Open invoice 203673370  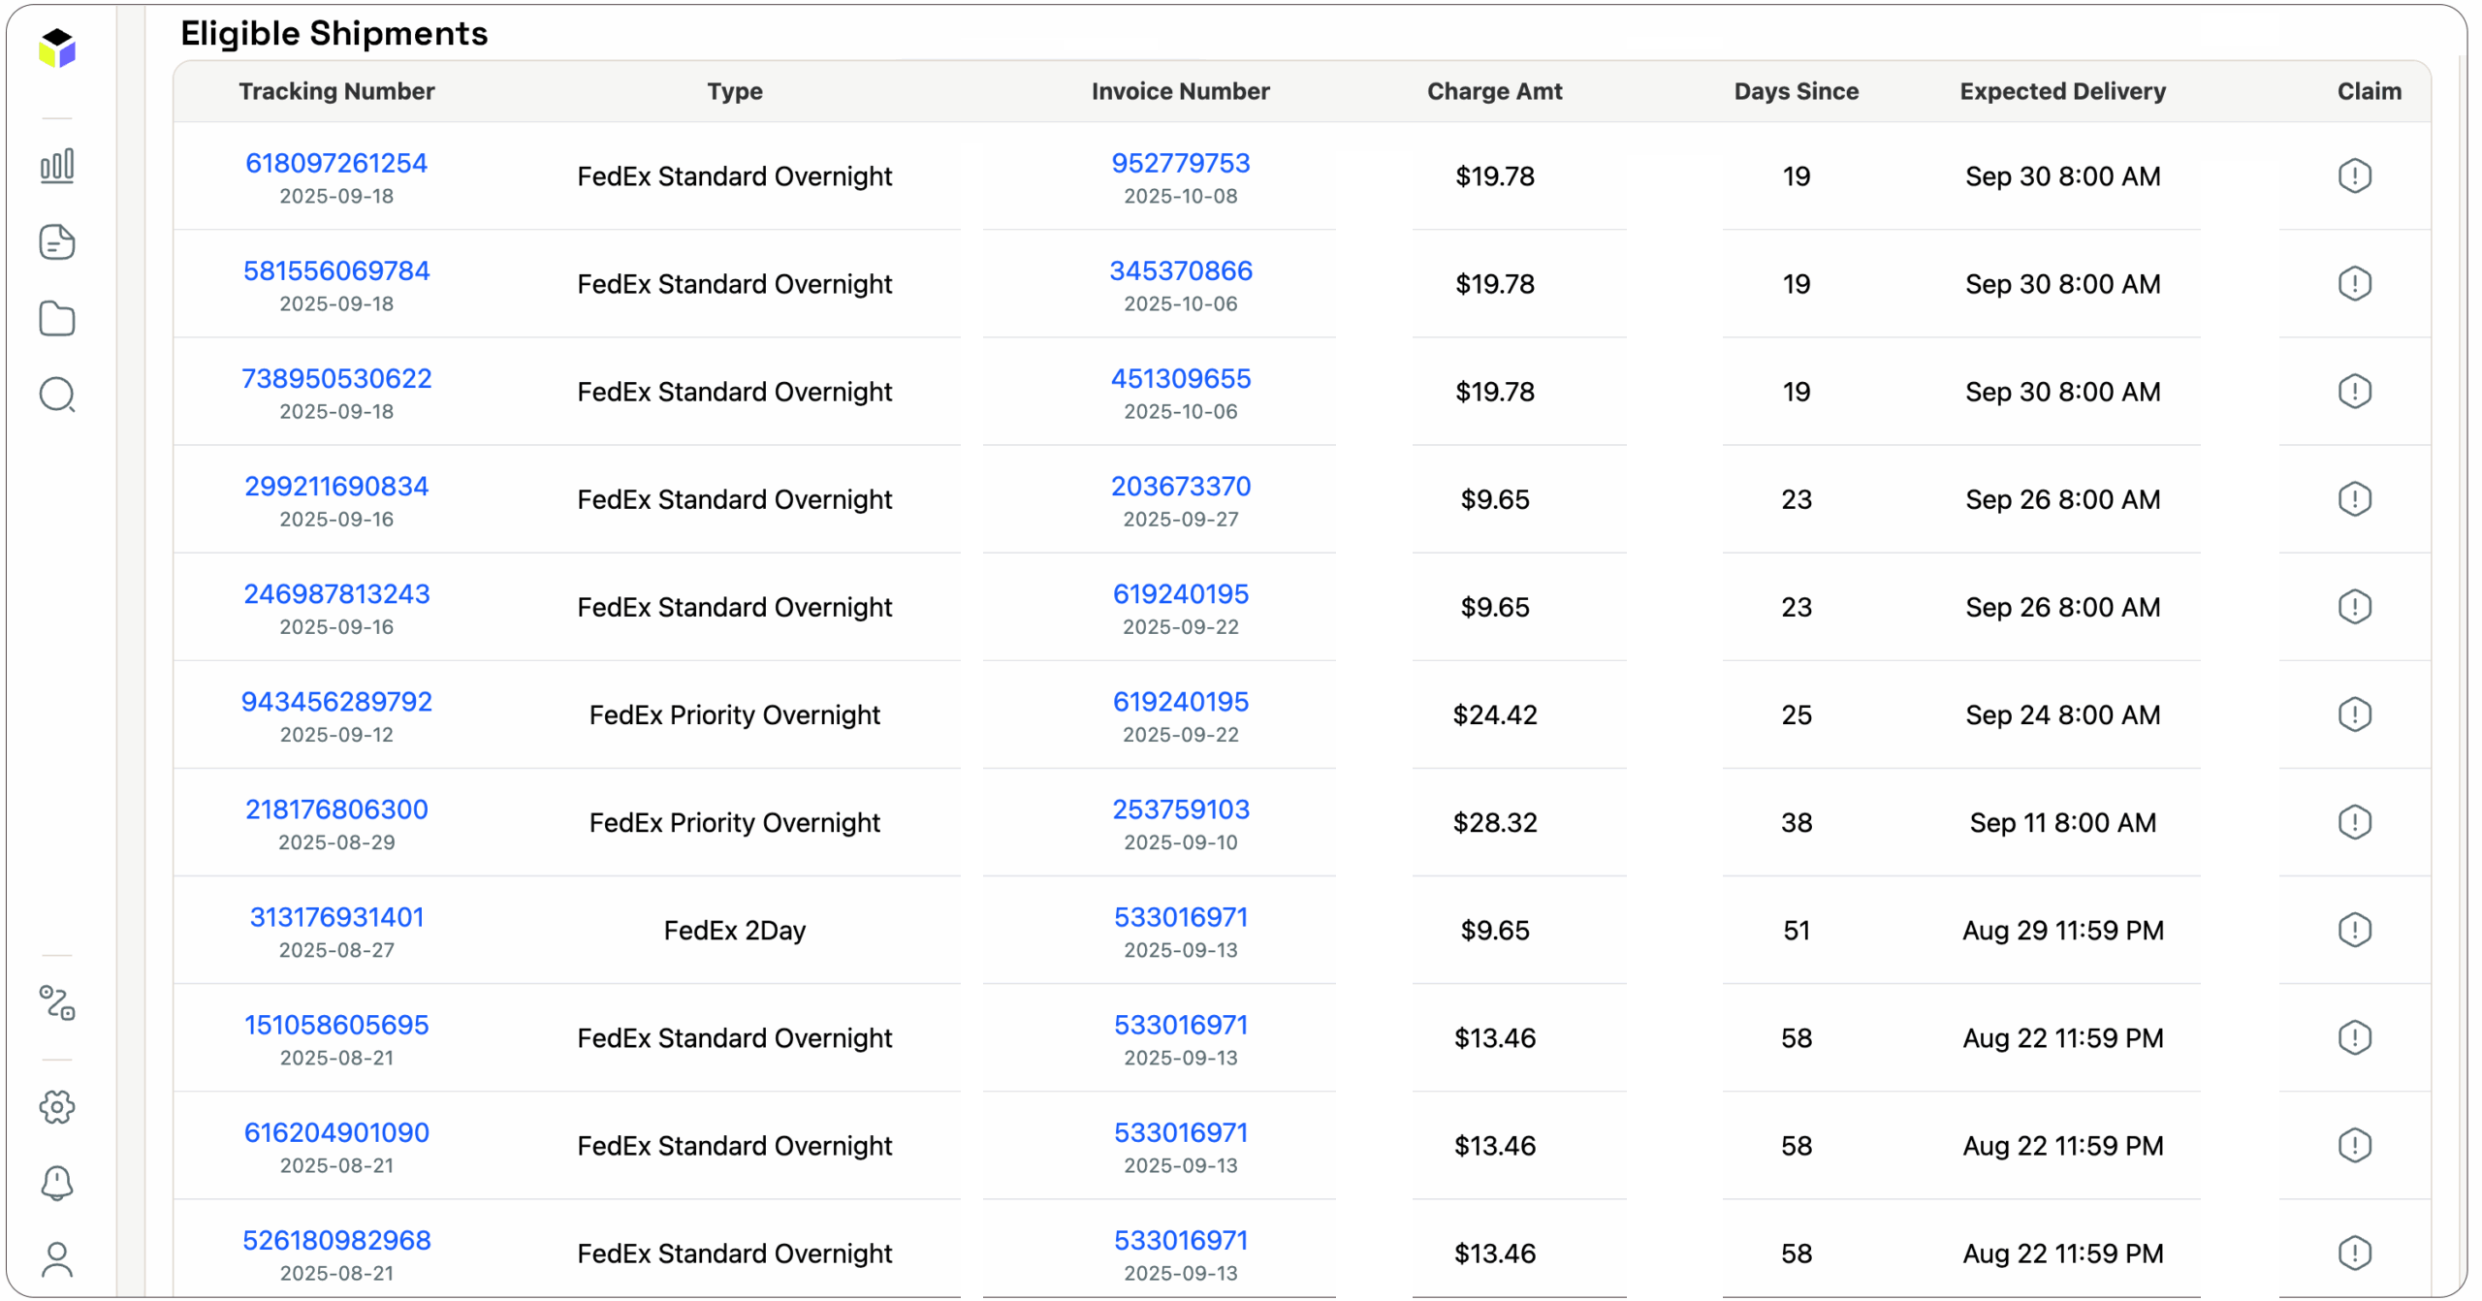1181,486
